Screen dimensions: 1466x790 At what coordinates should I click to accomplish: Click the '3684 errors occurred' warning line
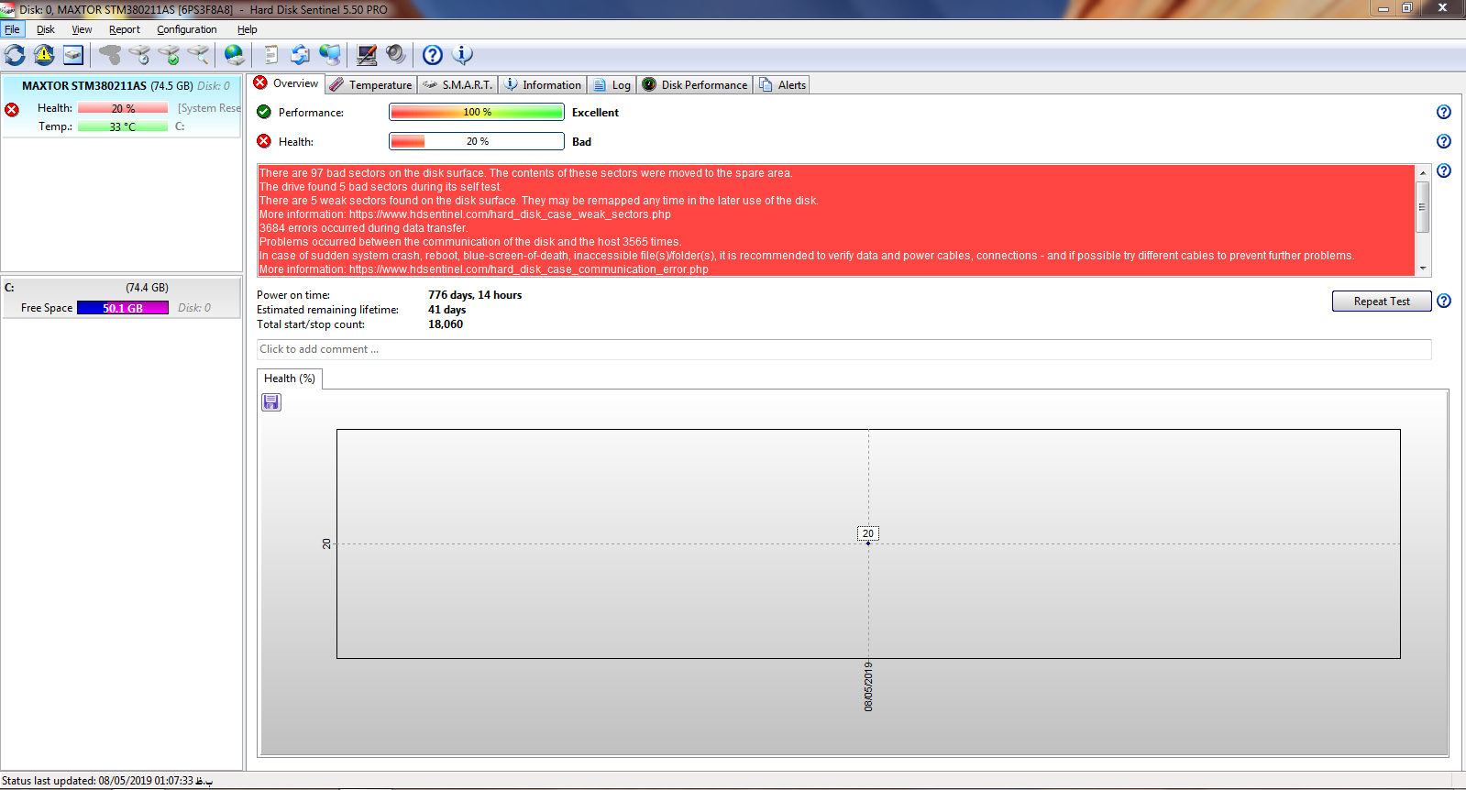tap(364, 228)
